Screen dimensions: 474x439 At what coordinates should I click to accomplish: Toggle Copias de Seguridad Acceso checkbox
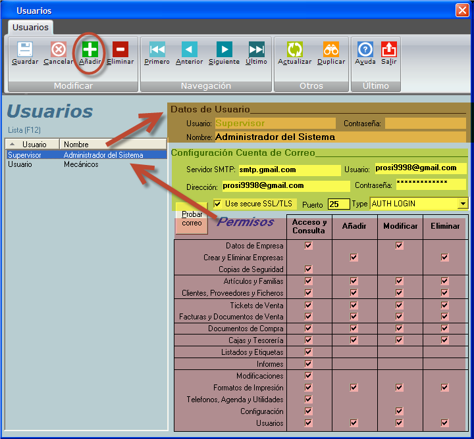click(308, 269)
